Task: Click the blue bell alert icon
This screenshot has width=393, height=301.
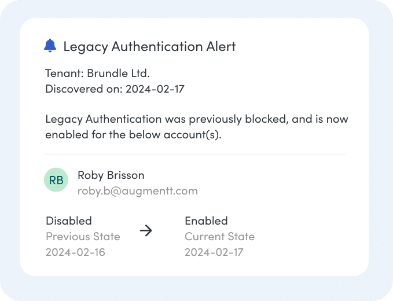Action: point(50,46)
